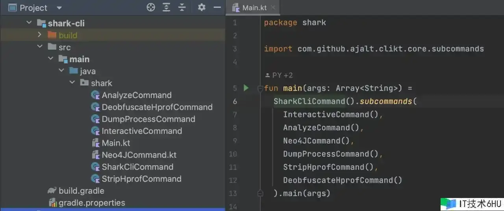Toggle code fold at main function
The height and width of the screenshot is (211, 504).
coord(260,89)
